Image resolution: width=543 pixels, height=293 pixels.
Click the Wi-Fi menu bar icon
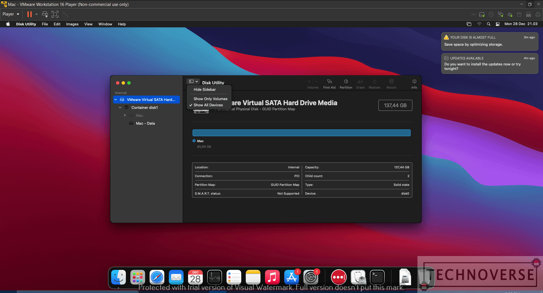(479, 24)
